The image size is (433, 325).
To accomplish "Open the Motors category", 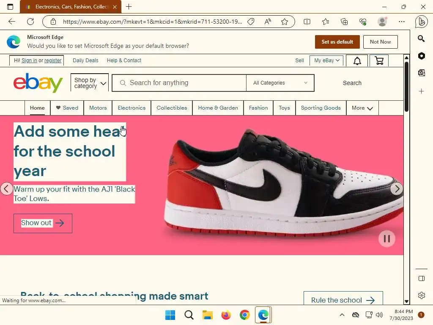I will (x=98, y=108).
